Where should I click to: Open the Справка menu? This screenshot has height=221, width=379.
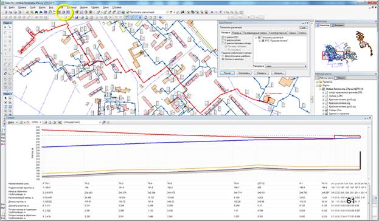point(117,7)
